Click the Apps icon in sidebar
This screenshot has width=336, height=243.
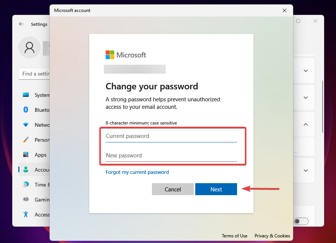click(x=26, y=154)
